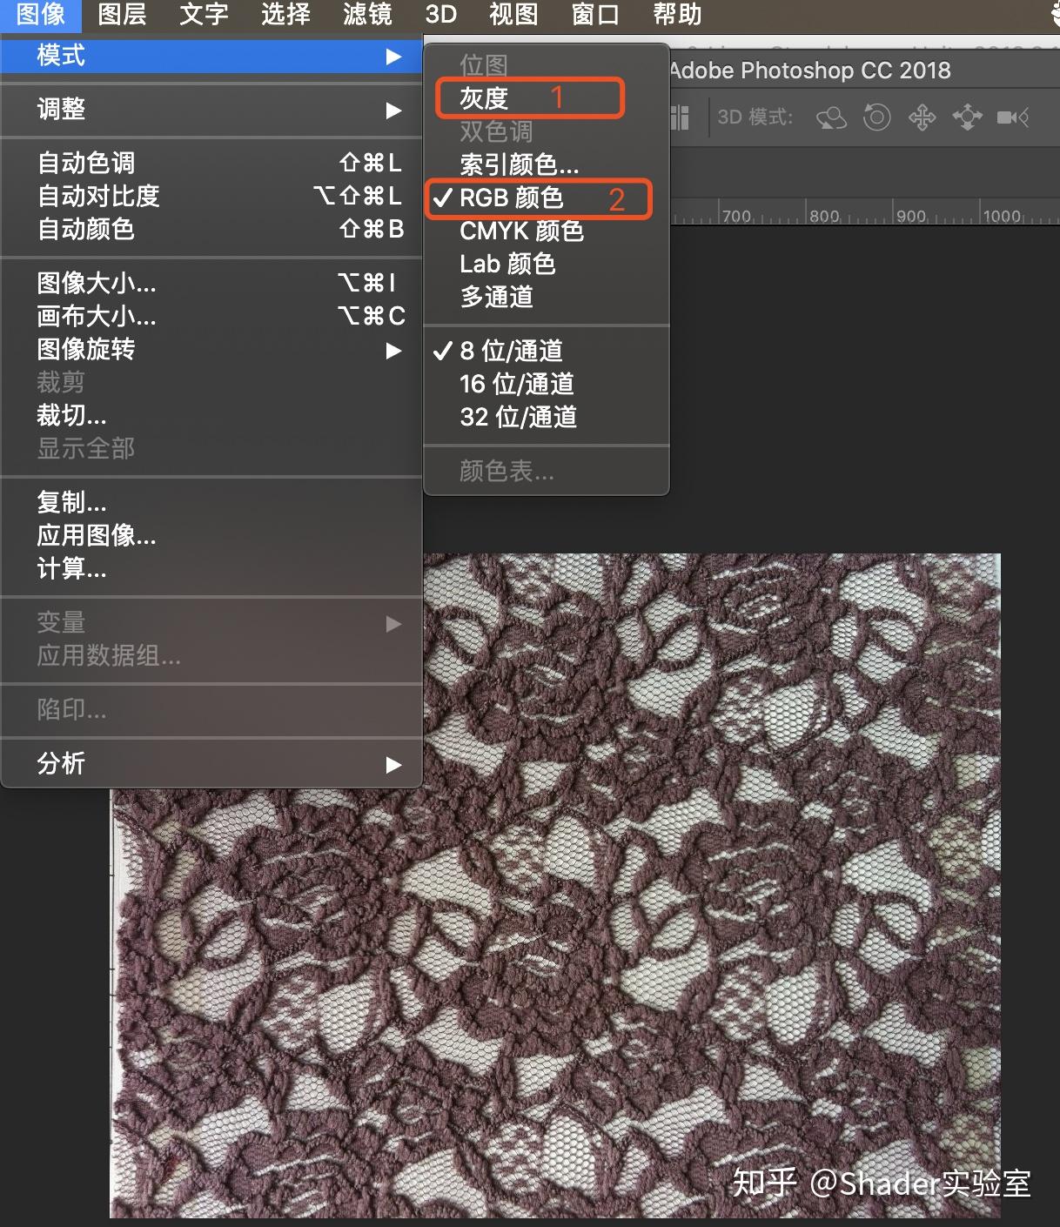Open the 选择 menu
Image resolution: width=1060 pixels, height=1227 pixels.
[285, 15]
